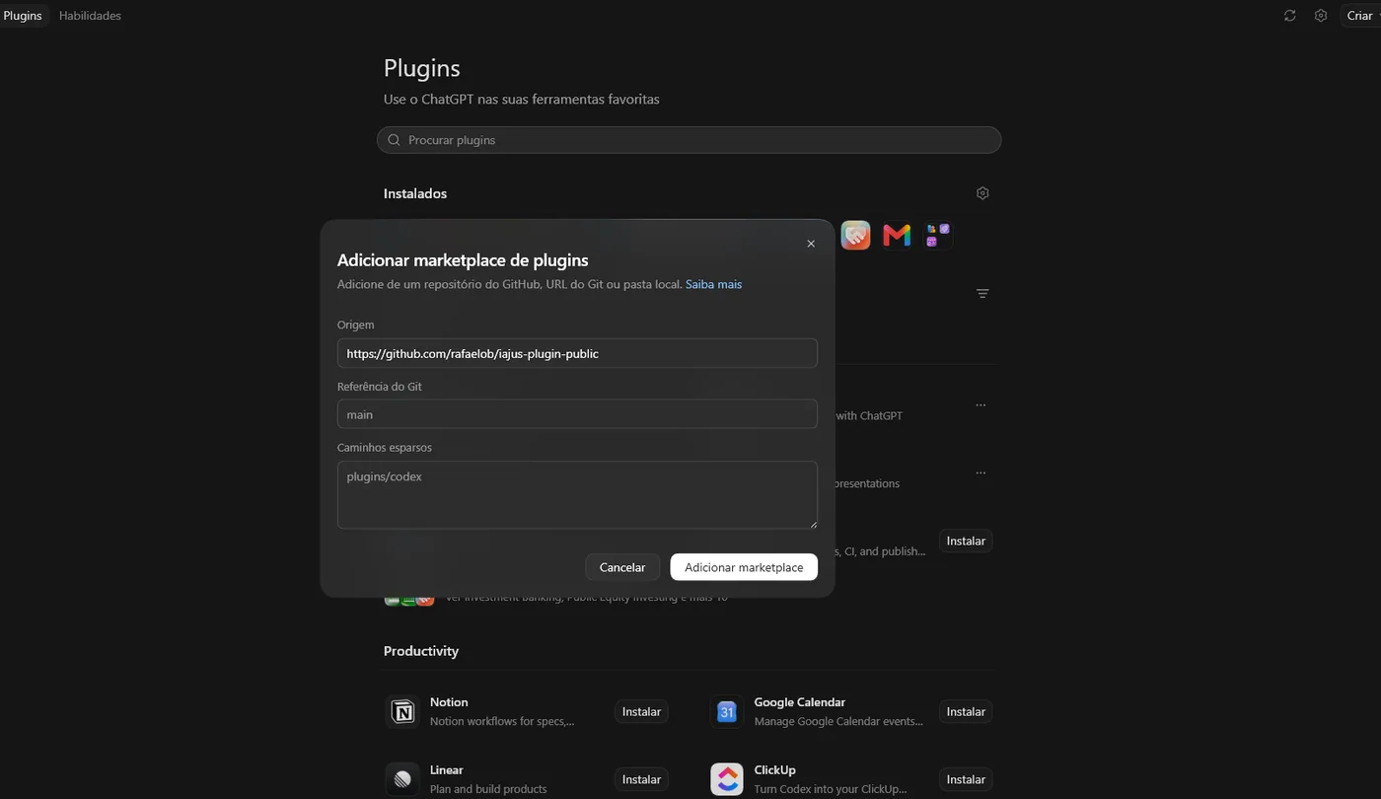Open Instalados section gear settings
This screenshot has width=1381, height=799.
(x=982, y=193)
